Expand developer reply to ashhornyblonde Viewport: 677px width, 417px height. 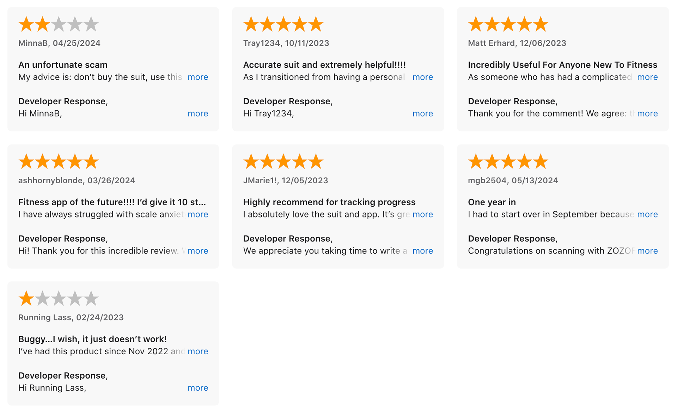(198, 251)
